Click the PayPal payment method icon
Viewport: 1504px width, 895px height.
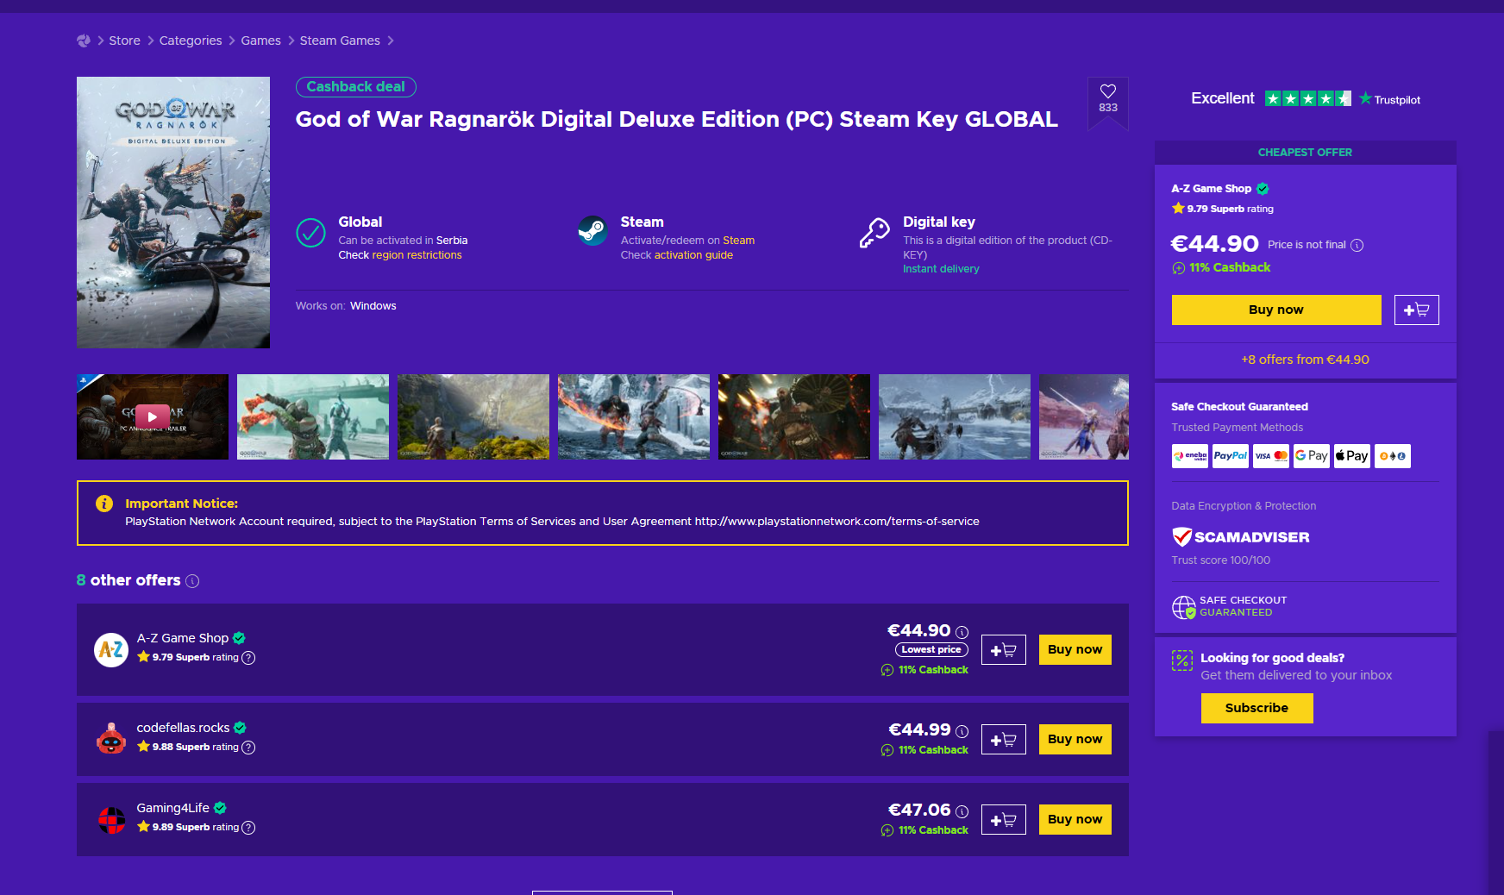1231,456
